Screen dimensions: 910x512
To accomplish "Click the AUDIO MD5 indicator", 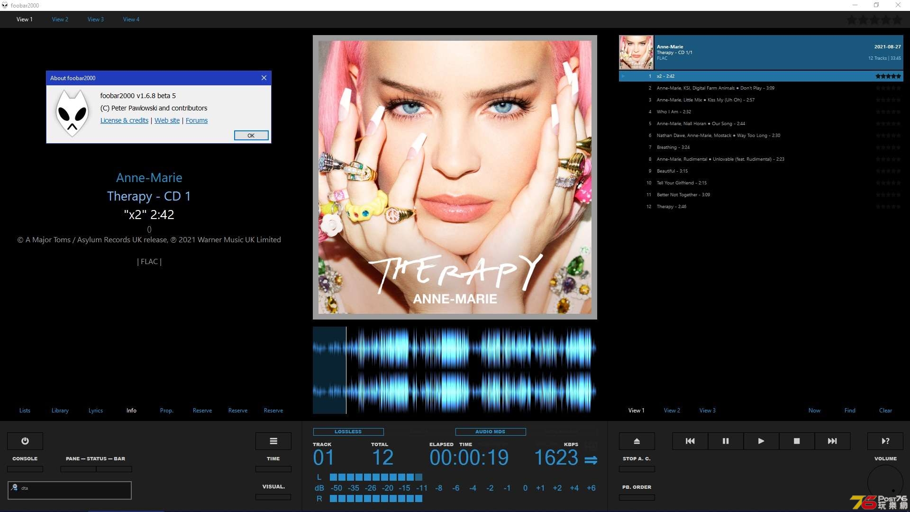I will point(491,432).
